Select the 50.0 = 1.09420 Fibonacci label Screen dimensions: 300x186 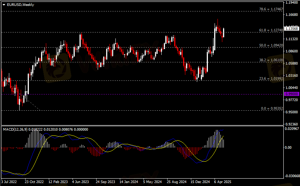tap(271, 45)
